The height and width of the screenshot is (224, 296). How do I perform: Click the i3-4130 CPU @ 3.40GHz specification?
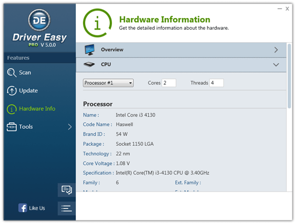tap(162, 173)
